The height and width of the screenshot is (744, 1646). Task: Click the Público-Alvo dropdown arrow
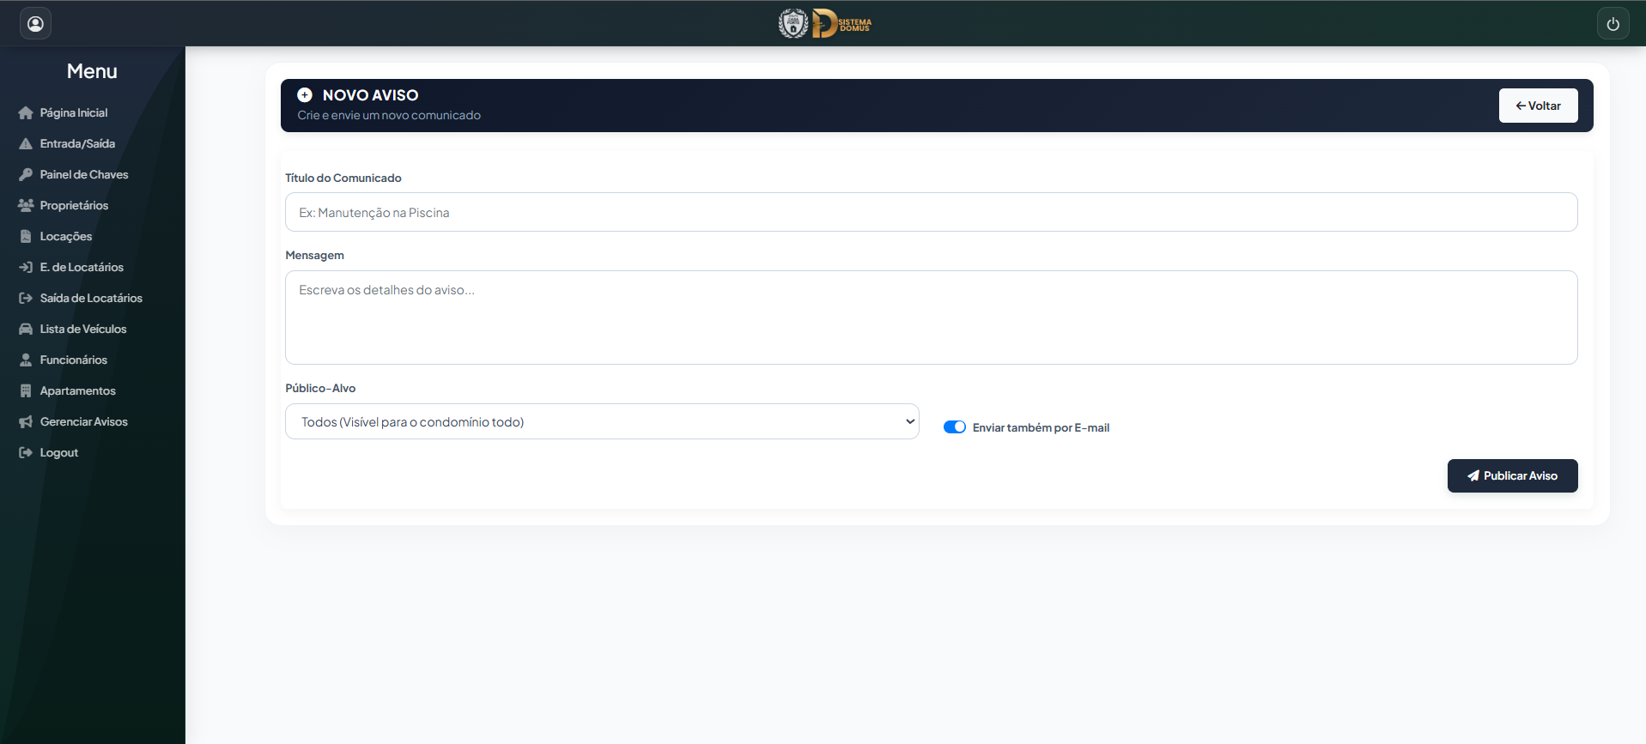[x=909, y=421]
